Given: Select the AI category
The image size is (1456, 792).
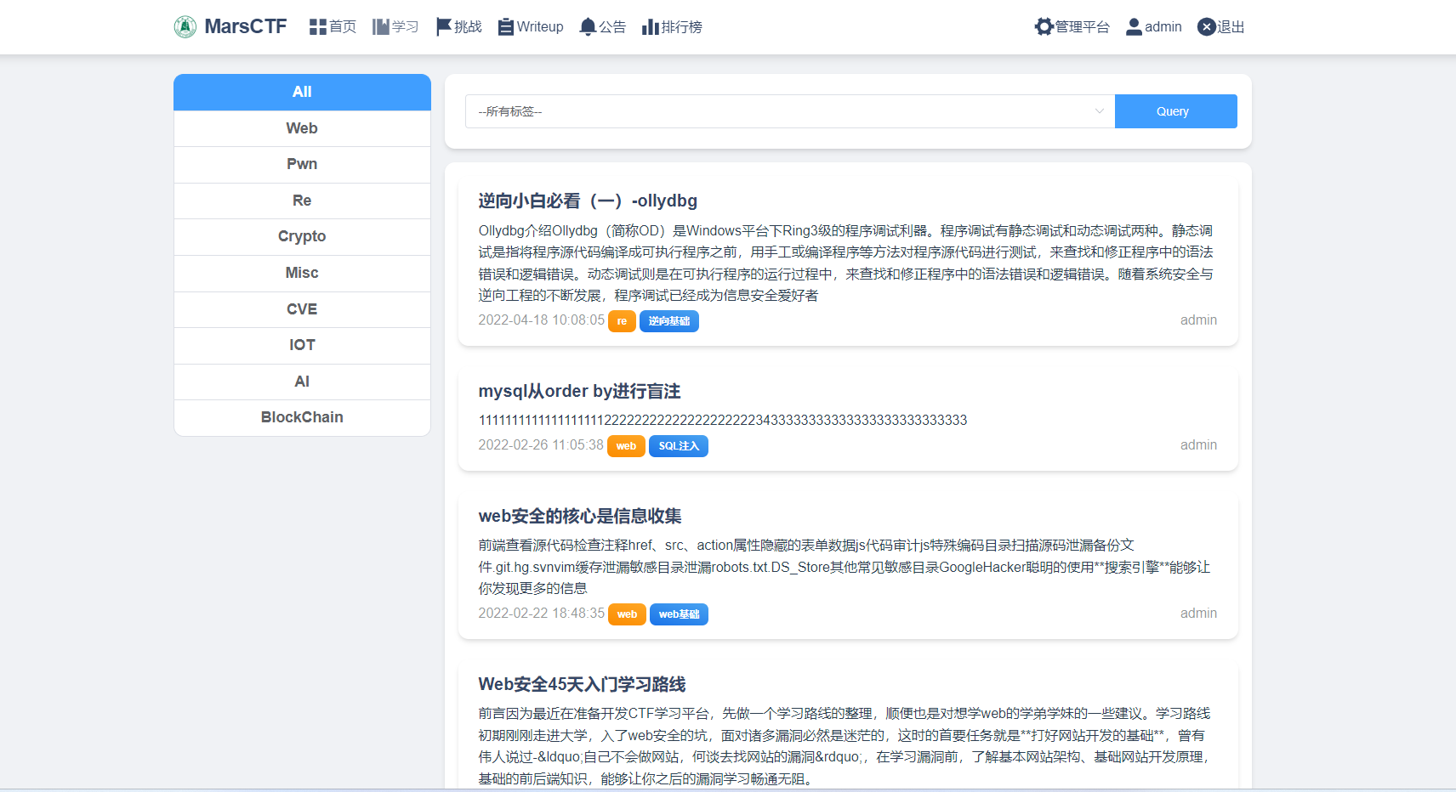Looking at the screenshot, I should click(302, 382).
